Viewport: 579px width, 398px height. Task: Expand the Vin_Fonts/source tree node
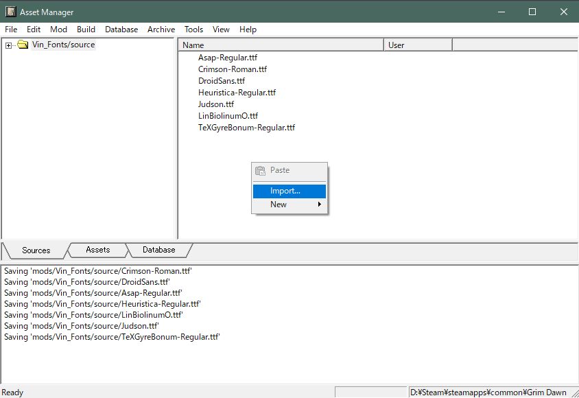tap(8, 45)
